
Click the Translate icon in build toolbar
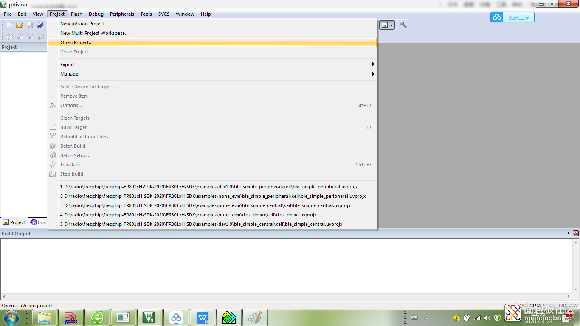[x=9, y=37]
